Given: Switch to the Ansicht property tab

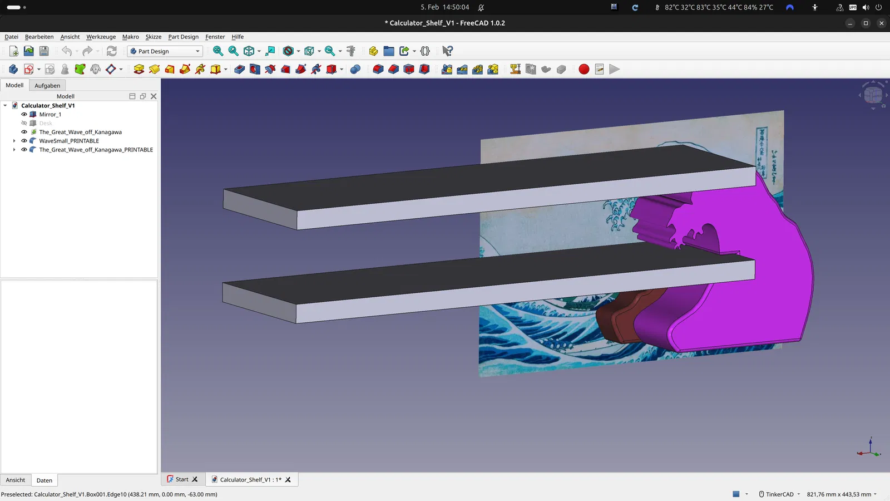Looking at the screenshot, I should coord(16,480).
